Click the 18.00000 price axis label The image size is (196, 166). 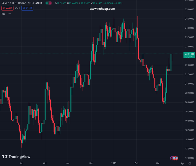(x=189, y=139)
